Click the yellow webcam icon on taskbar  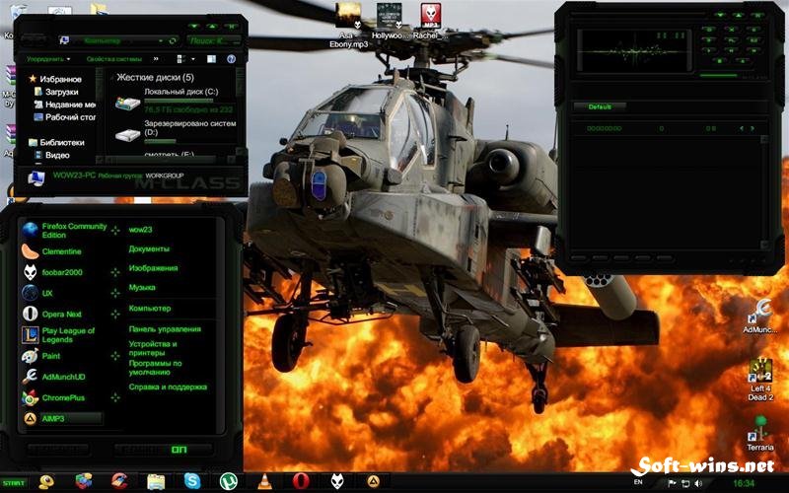pyautogui.click(x=46, y=481)
